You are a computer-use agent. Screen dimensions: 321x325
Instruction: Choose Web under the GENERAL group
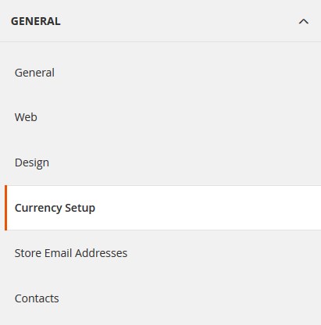pos(26,117)
